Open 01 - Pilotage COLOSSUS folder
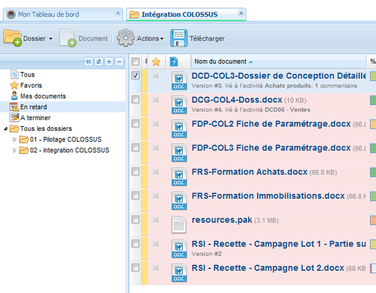 [66, 139]
